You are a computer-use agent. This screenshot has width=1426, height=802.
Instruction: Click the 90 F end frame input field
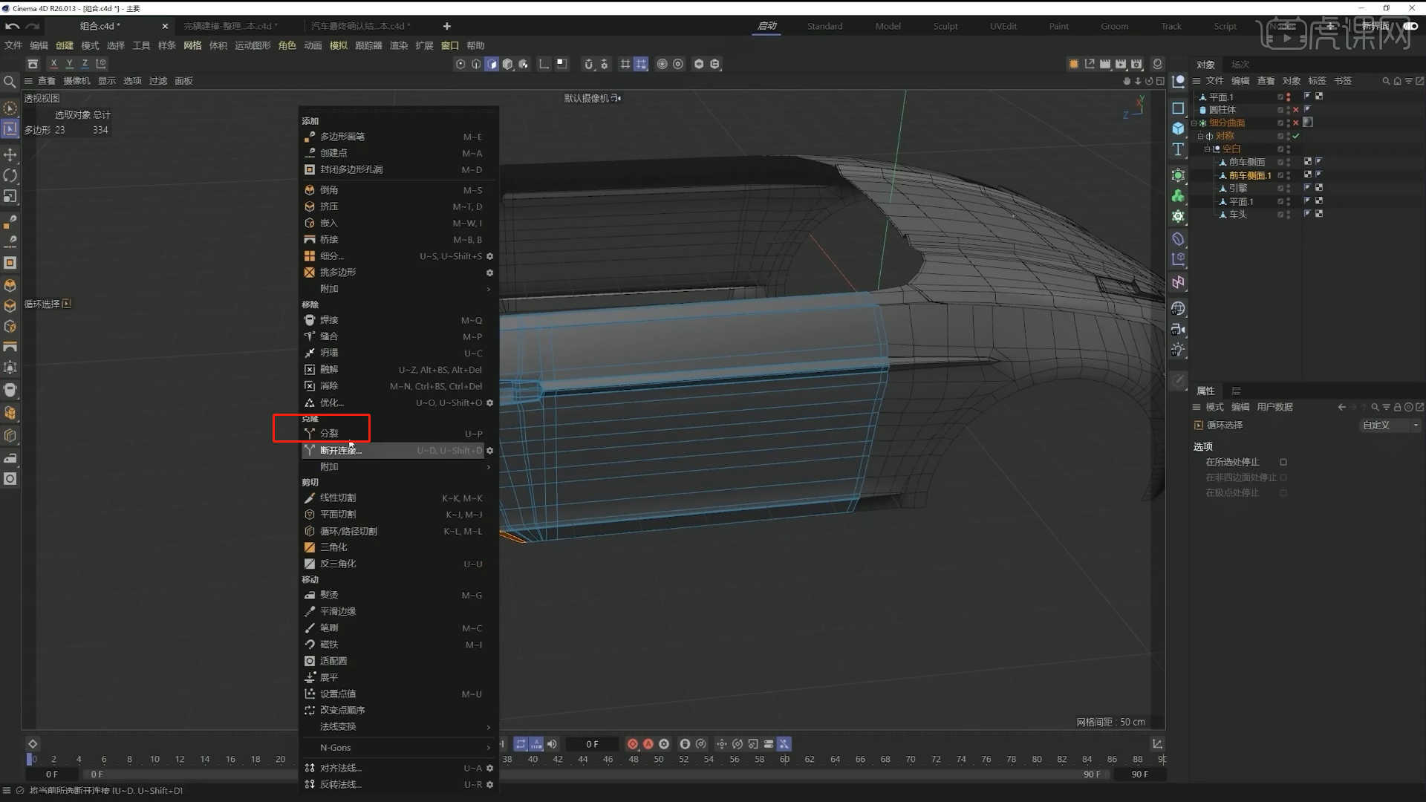[1139, 774]
